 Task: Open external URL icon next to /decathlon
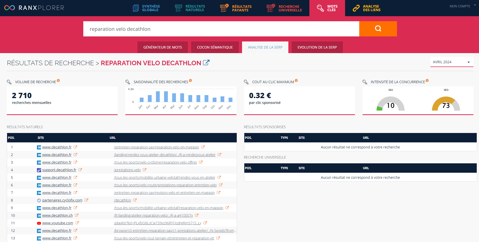tap(135, 200)
